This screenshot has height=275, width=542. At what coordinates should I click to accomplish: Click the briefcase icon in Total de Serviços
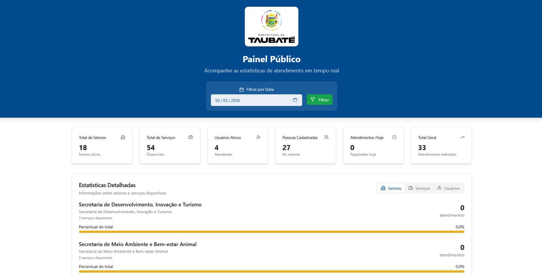[191, 137]
